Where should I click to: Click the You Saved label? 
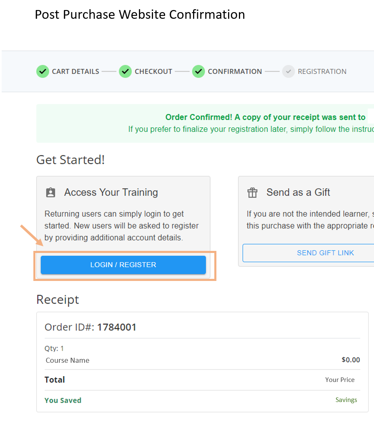(63, 400)
